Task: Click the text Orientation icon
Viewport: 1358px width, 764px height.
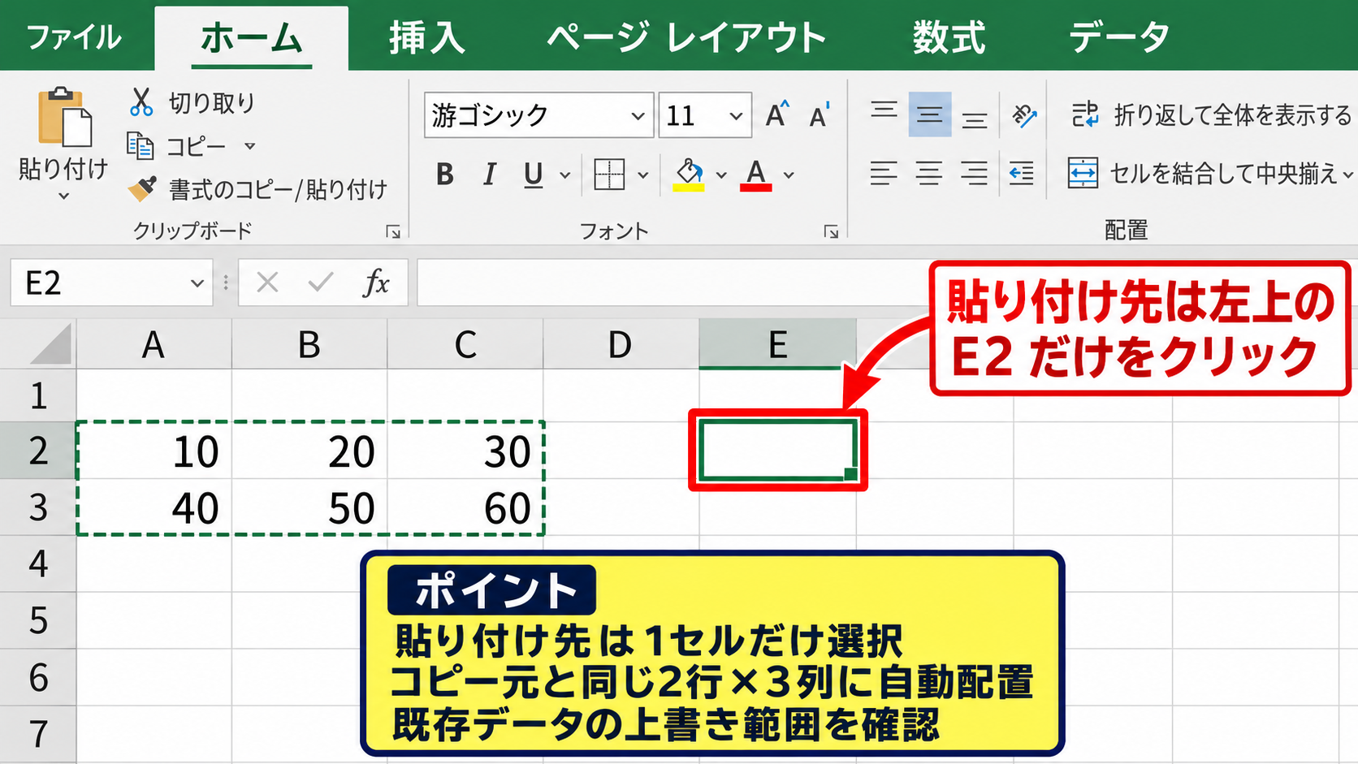Action: coord(1024,116)
